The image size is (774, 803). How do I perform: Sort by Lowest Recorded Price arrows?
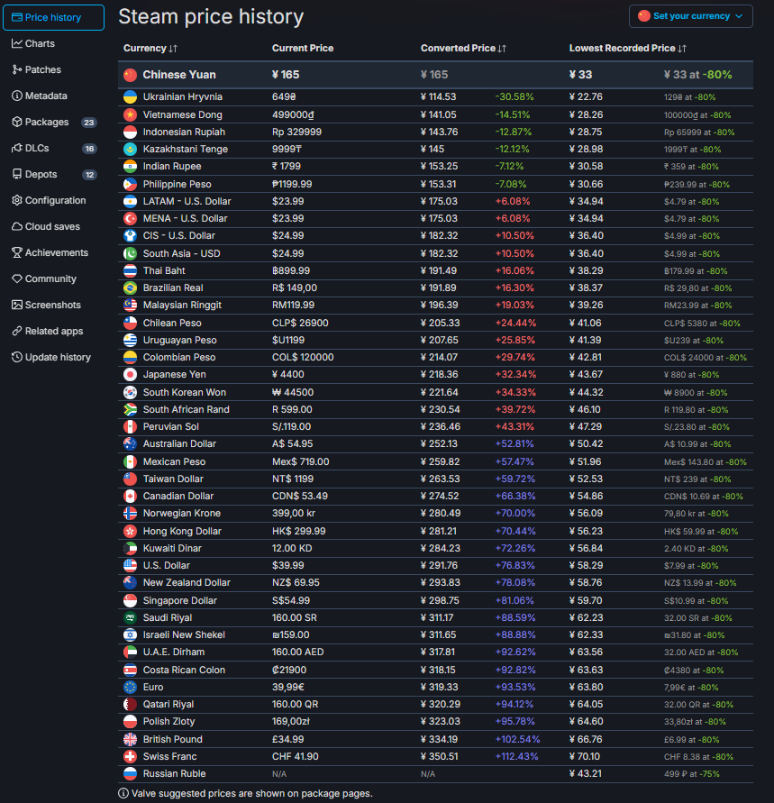pos(681,48)
